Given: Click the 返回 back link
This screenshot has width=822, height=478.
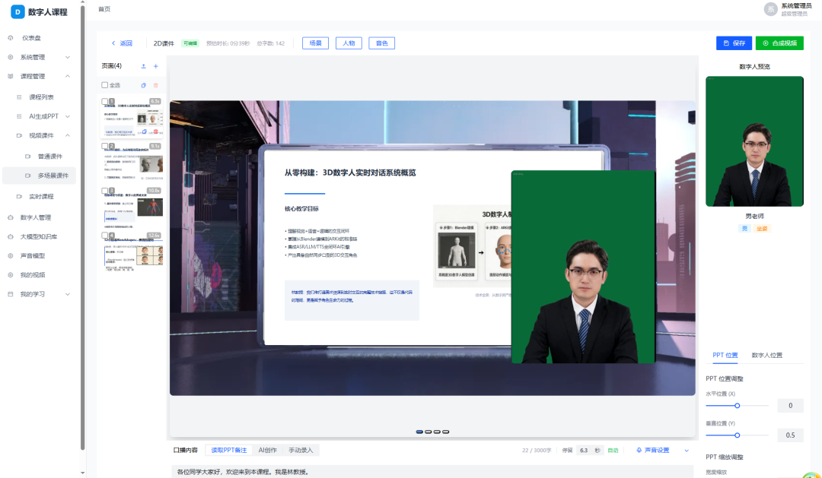Looking at the screenshot, I should pyautogui.click(x=122, y=43).
